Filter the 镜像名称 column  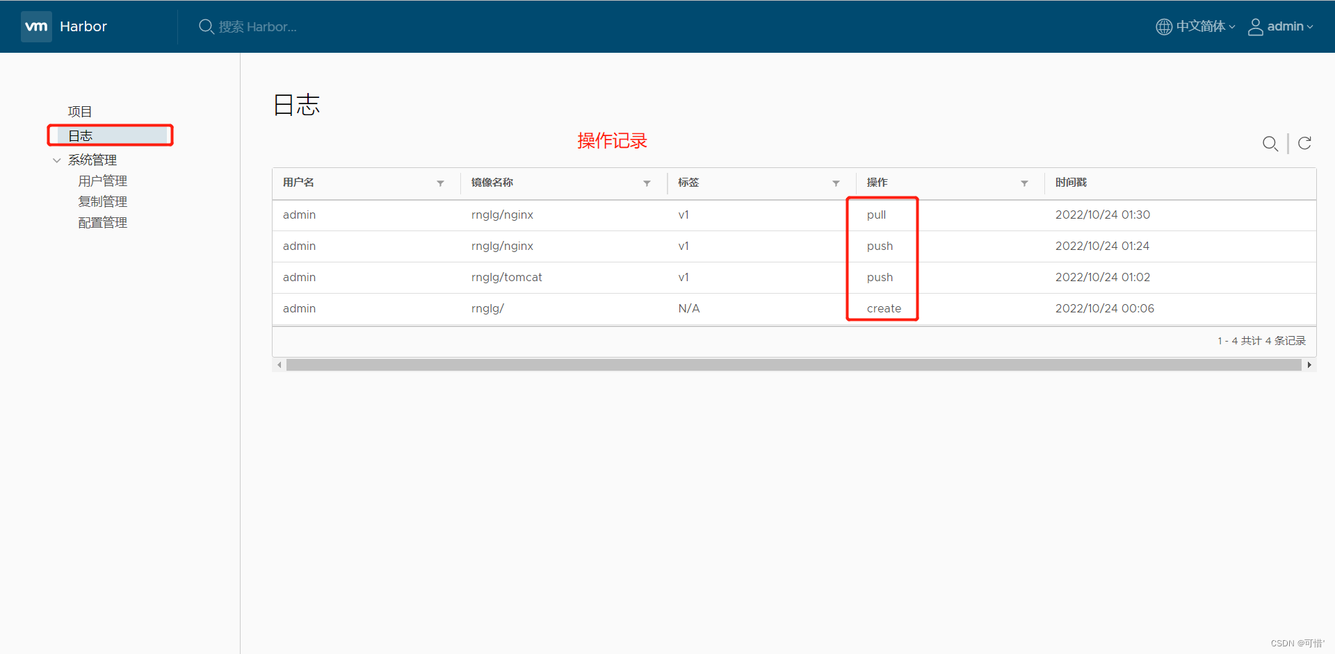pos(647,183)
